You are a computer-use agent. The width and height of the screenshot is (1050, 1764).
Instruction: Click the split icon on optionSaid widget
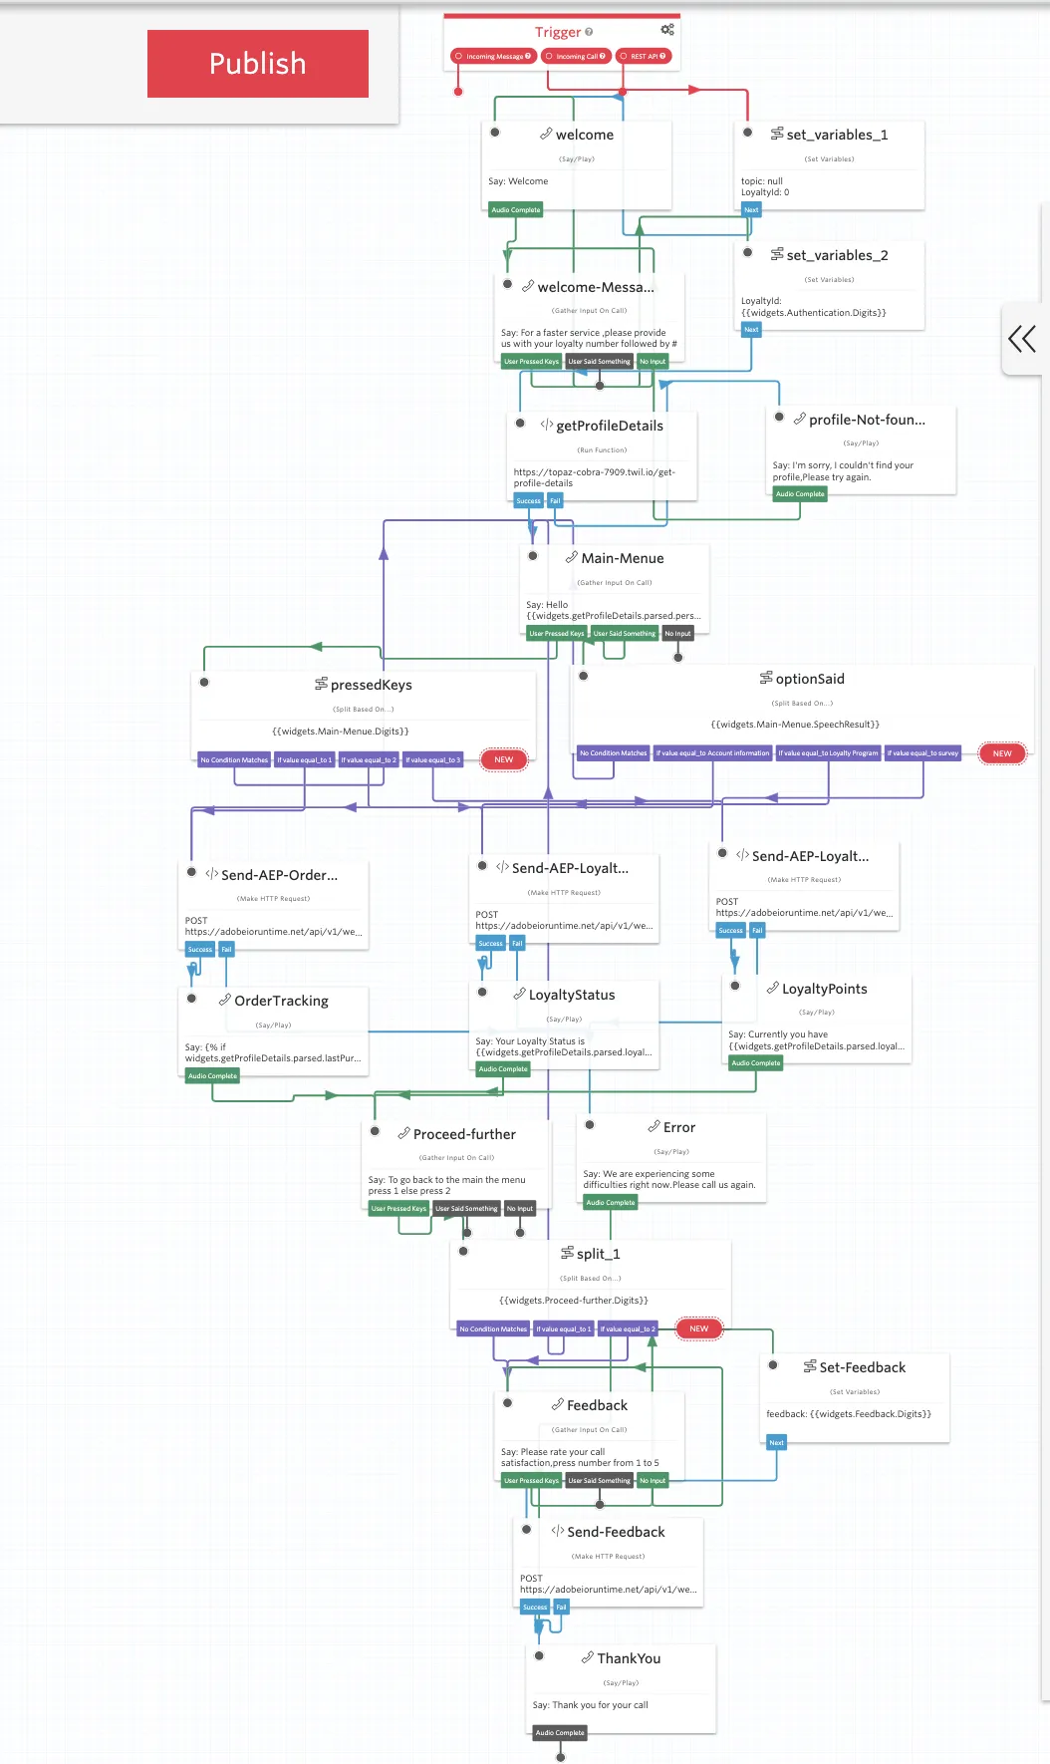(x=766, y=678)
